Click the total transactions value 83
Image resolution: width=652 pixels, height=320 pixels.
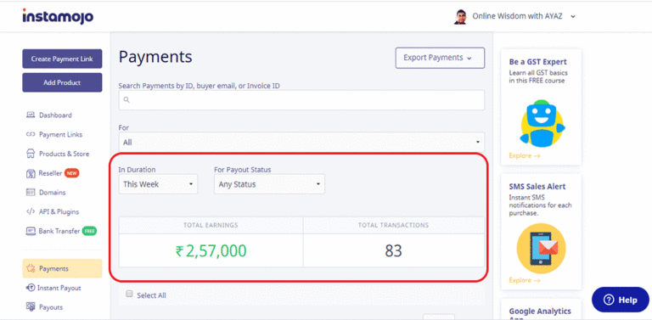coord(393,250)
